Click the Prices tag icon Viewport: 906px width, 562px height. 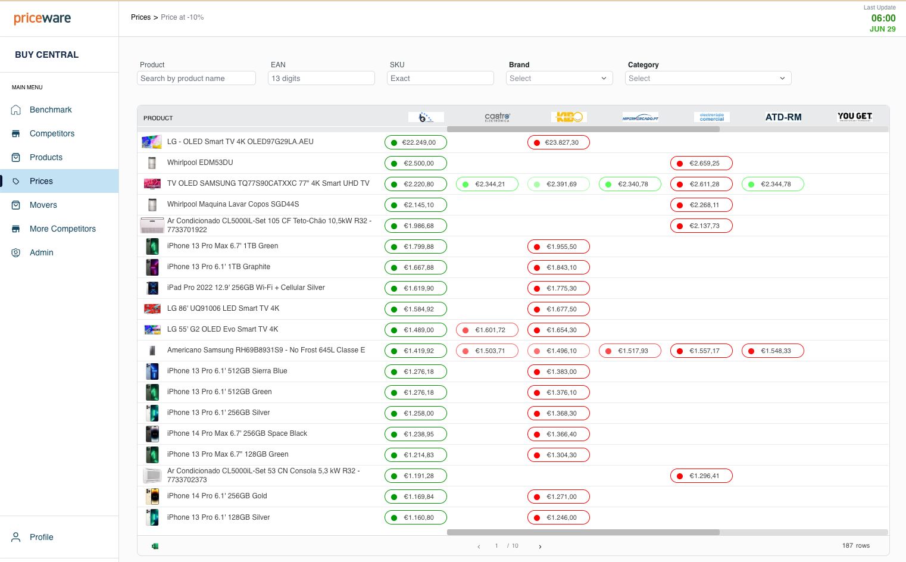pyautogui.click(x=16, y=181)
